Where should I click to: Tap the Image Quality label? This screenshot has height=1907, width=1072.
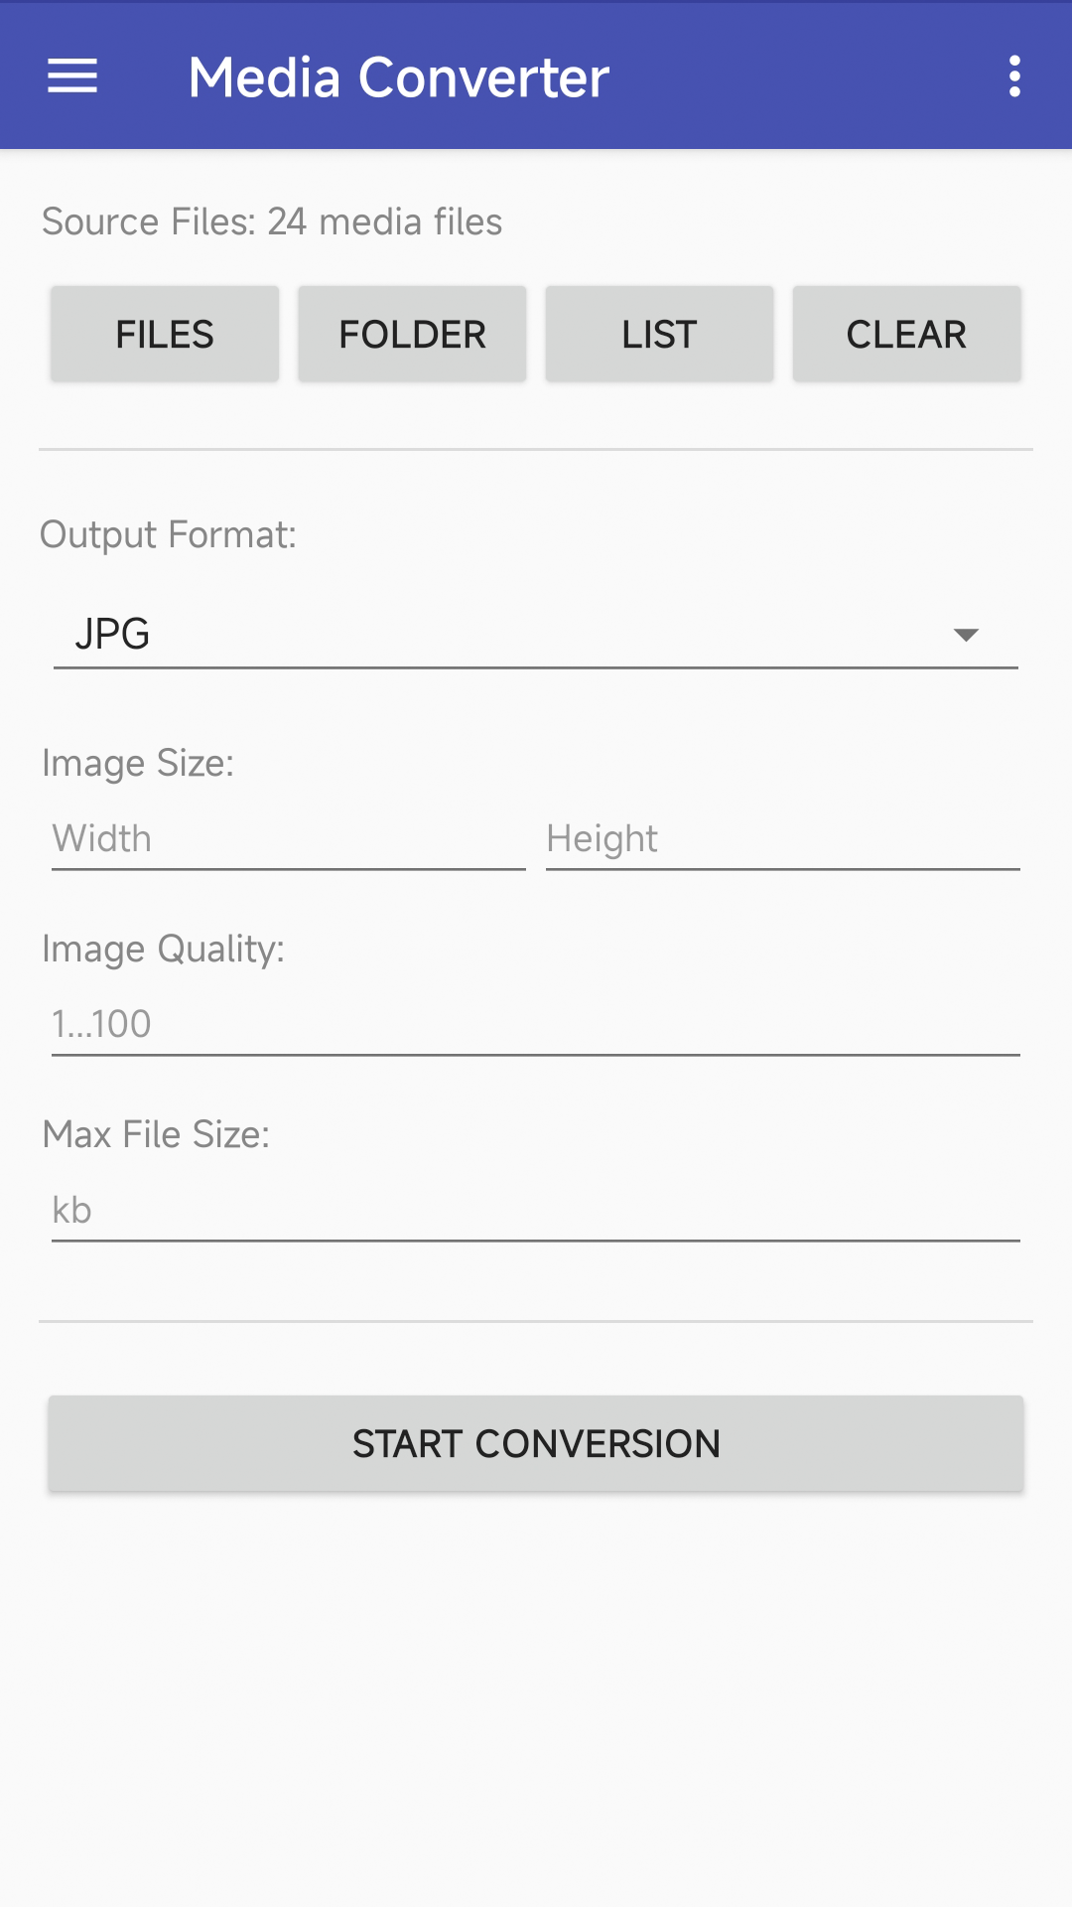[x=164, y=950]
